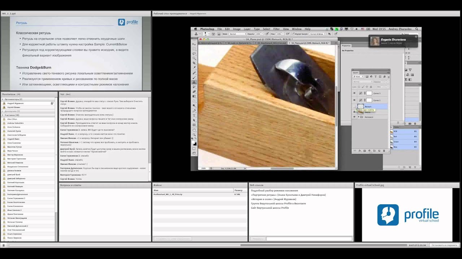Select the Quick Selection tool
462x259 pixels.
coord(194,58)
